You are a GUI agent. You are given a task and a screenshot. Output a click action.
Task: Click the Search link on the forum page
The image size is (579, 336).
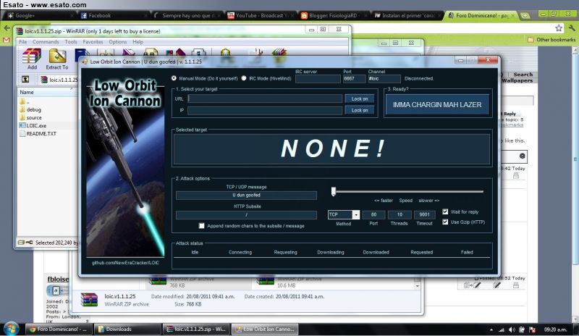(523, 75)
